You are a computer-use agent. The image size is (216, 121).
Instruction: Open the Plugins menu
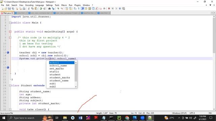click(x=77, y=5)
